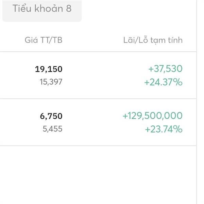
Task: Click the blank space beside Tiểu khoản 8 tab
Action: (x=139, y=11)
